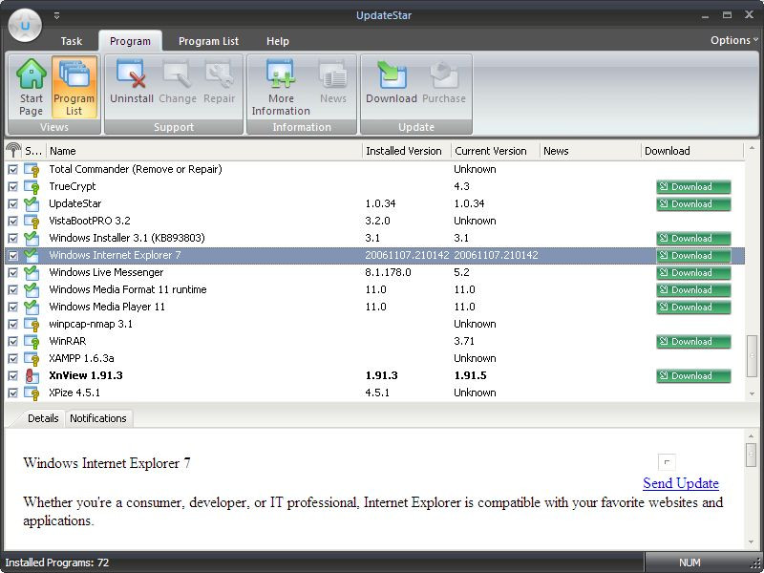Click the Windows Installer 3.1 status icon
This screenshot has width=764, height=573.
coord(32,238)
